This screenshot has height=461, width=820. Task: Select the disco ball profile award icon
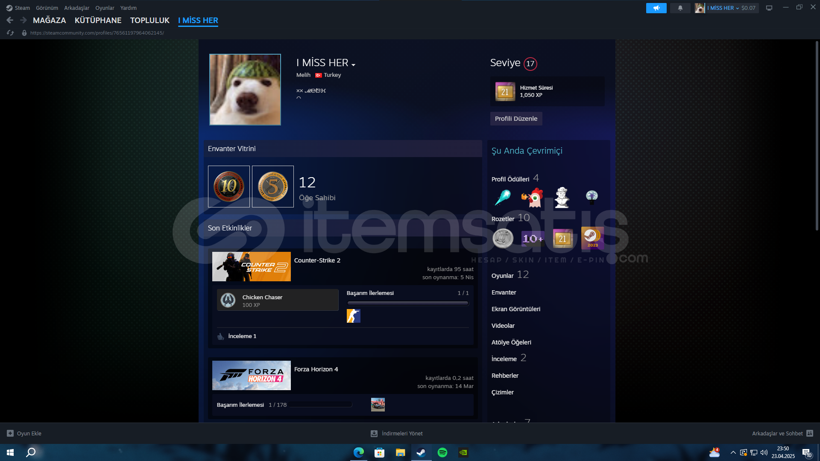click(x=592, y=197)
